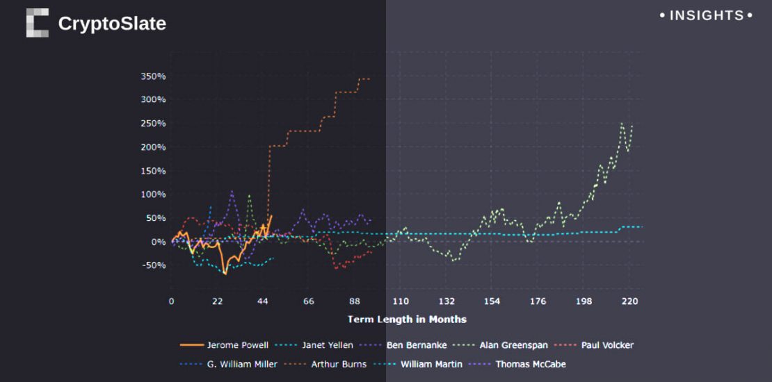Click the CryptoSlate brand name text
Image resolution: width=772 pixels, height=382 pixels.
(112, 24)
